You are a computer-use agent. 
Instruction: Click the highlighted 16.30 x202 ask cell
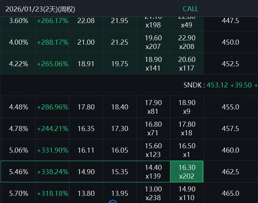(186, 172)
